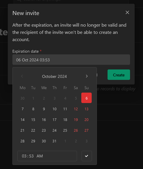The image size is (143, 169).
Task: Select November 3 greyed date
Action: coord(86,141)
